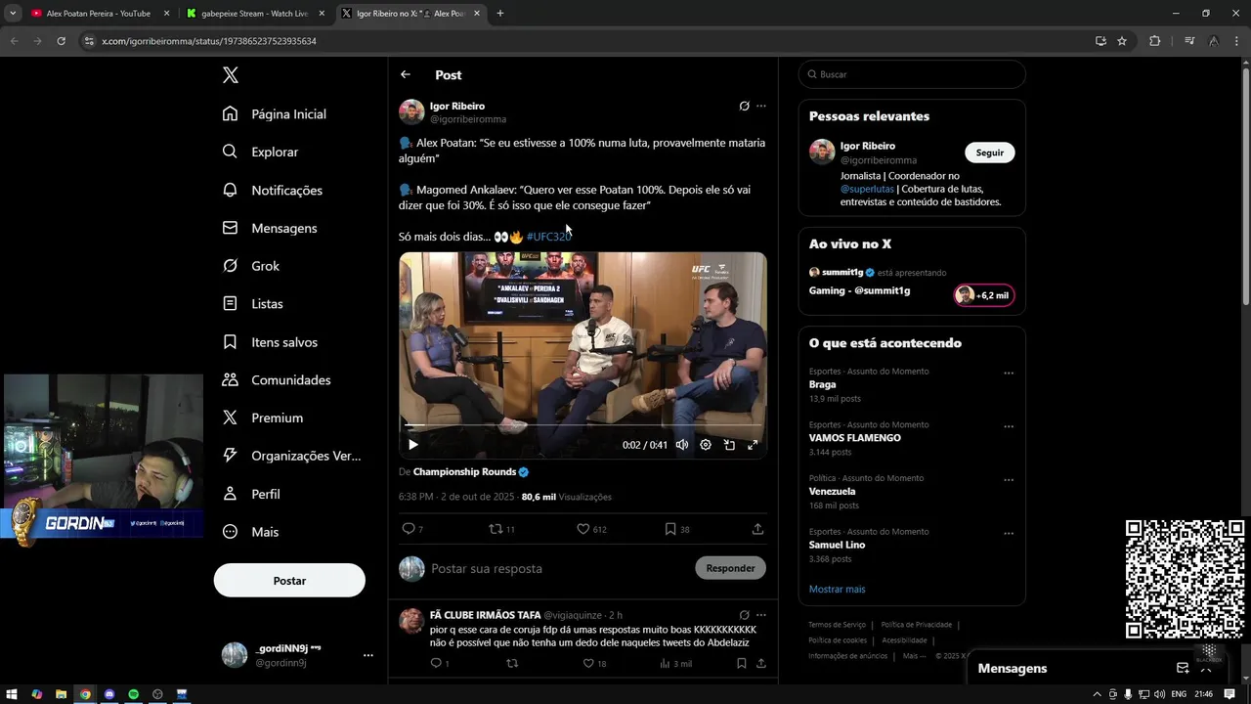Open Grok in the sidebar
Screen dimensions: 1251x704
point(250,266)
